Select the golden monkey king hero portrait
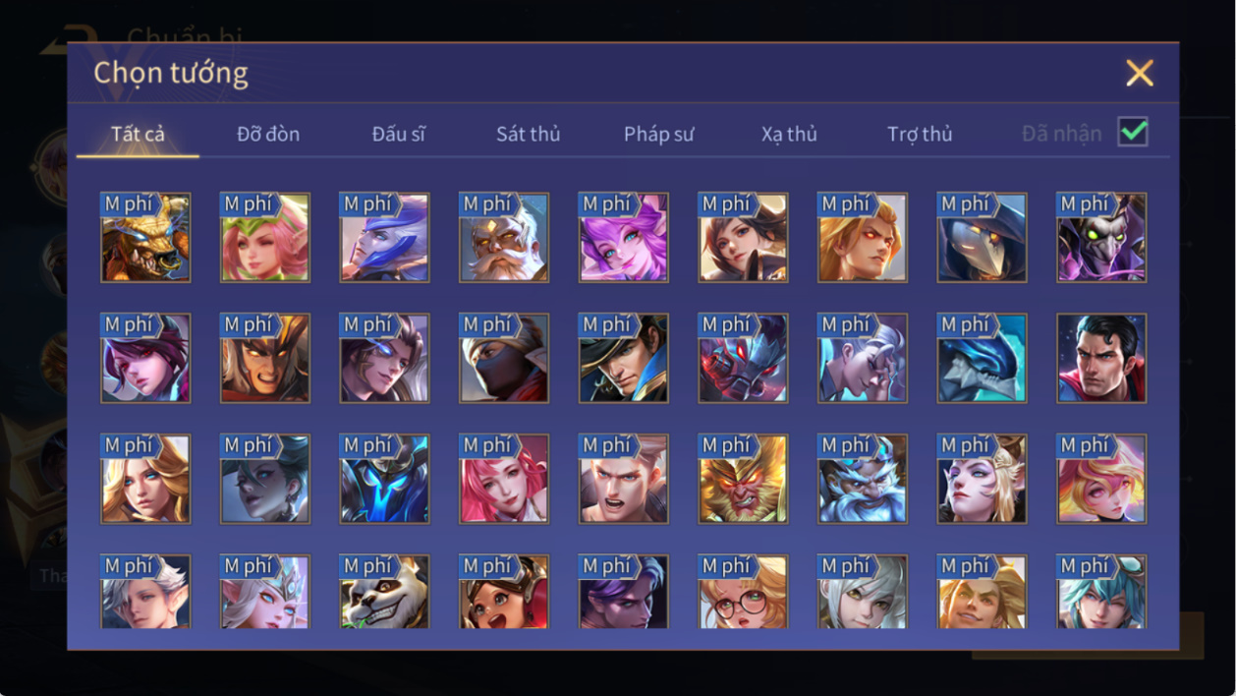 pyautogui.click(x=743, y=479)
